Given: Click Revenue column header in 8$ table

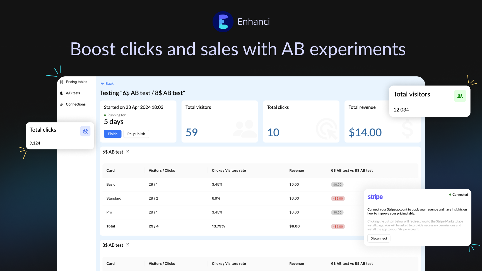Looking at the screenshot, I should click(x=297, y=264).
